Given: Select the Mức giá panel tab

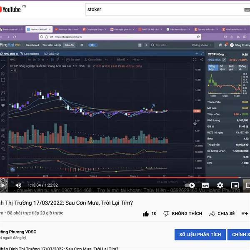Looking at the screenshot, I should pos(232,67).
